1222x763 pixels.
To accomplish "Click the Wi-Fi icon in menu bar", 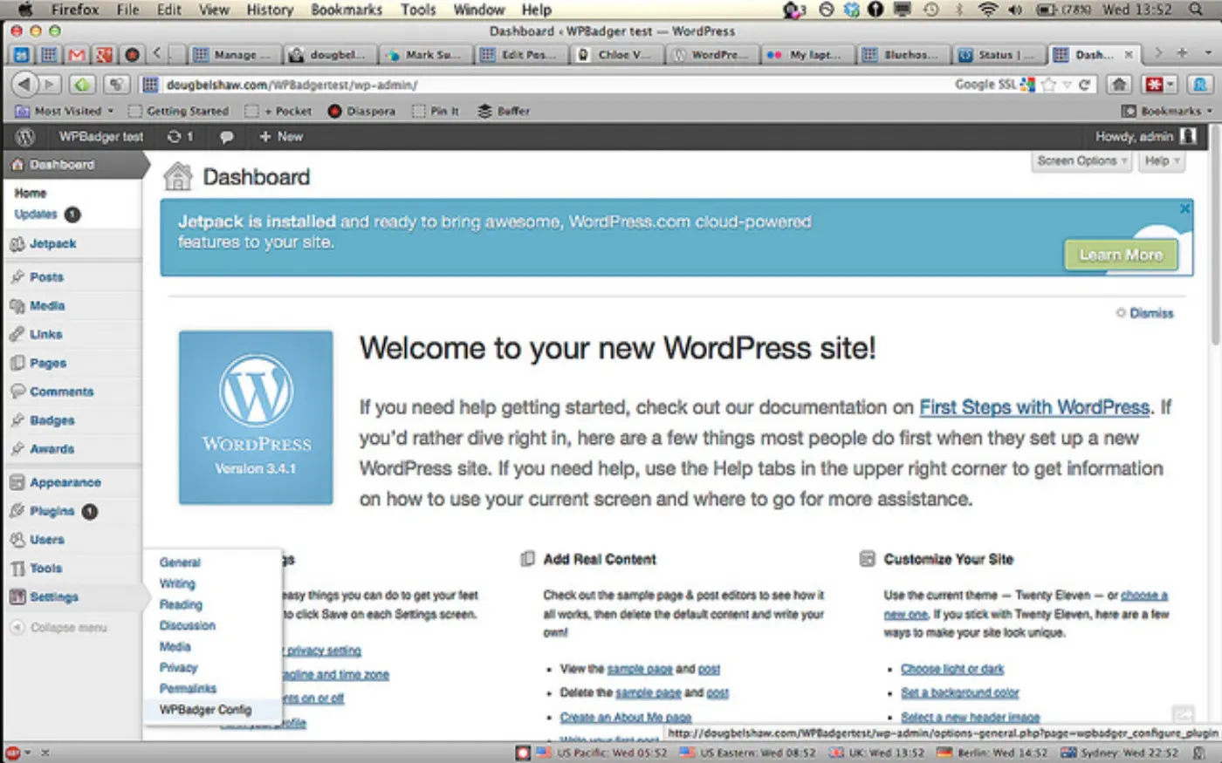I will [x=987, y=10].
